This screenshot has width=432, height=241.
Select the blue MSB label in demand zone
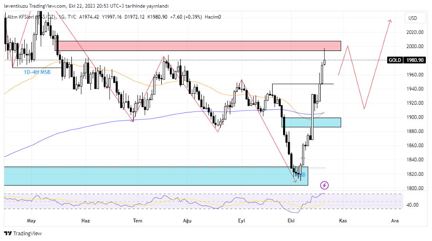coord(300,175)
